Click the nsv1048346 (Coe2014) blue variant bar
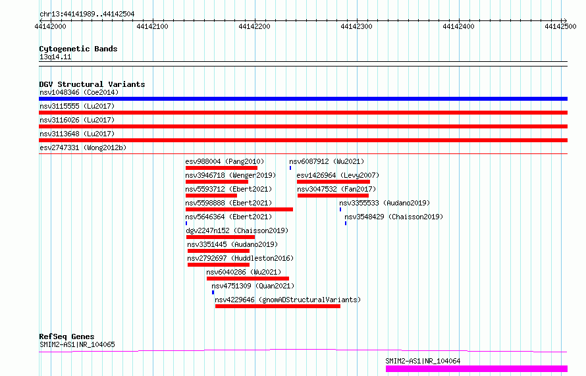The height and width of the screenshot is (376, 586). 303,99
